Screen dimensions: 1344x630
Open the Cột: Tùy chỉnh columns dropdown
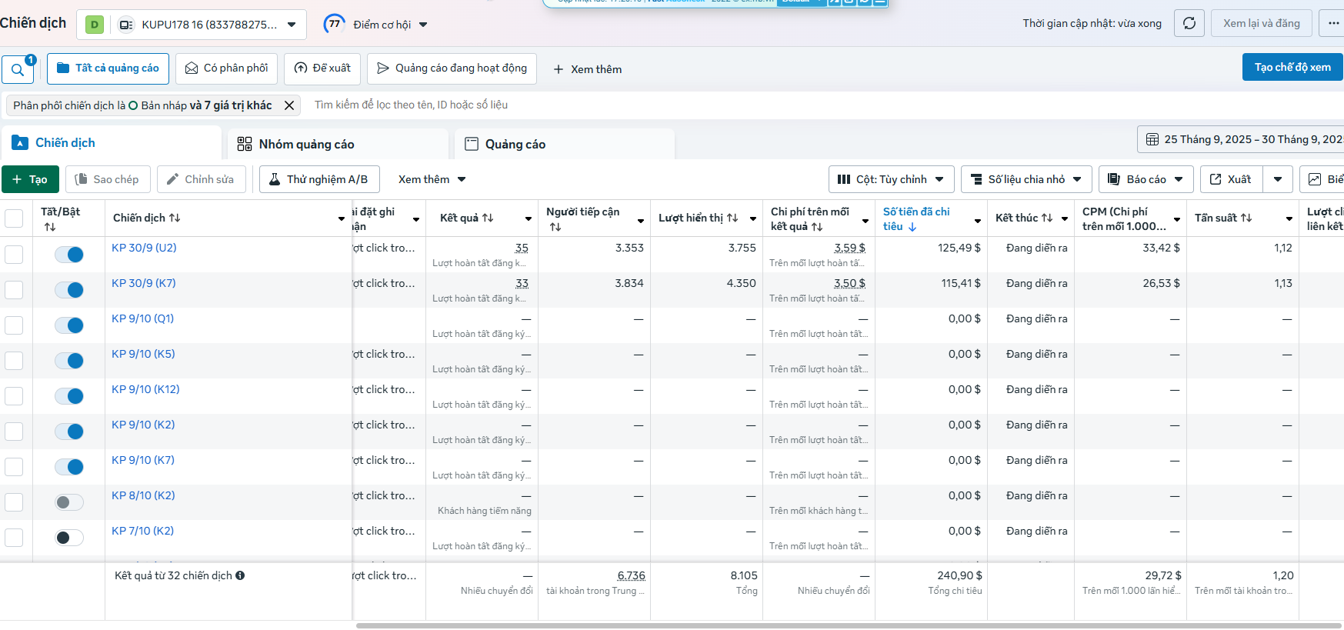click(891, 179)
